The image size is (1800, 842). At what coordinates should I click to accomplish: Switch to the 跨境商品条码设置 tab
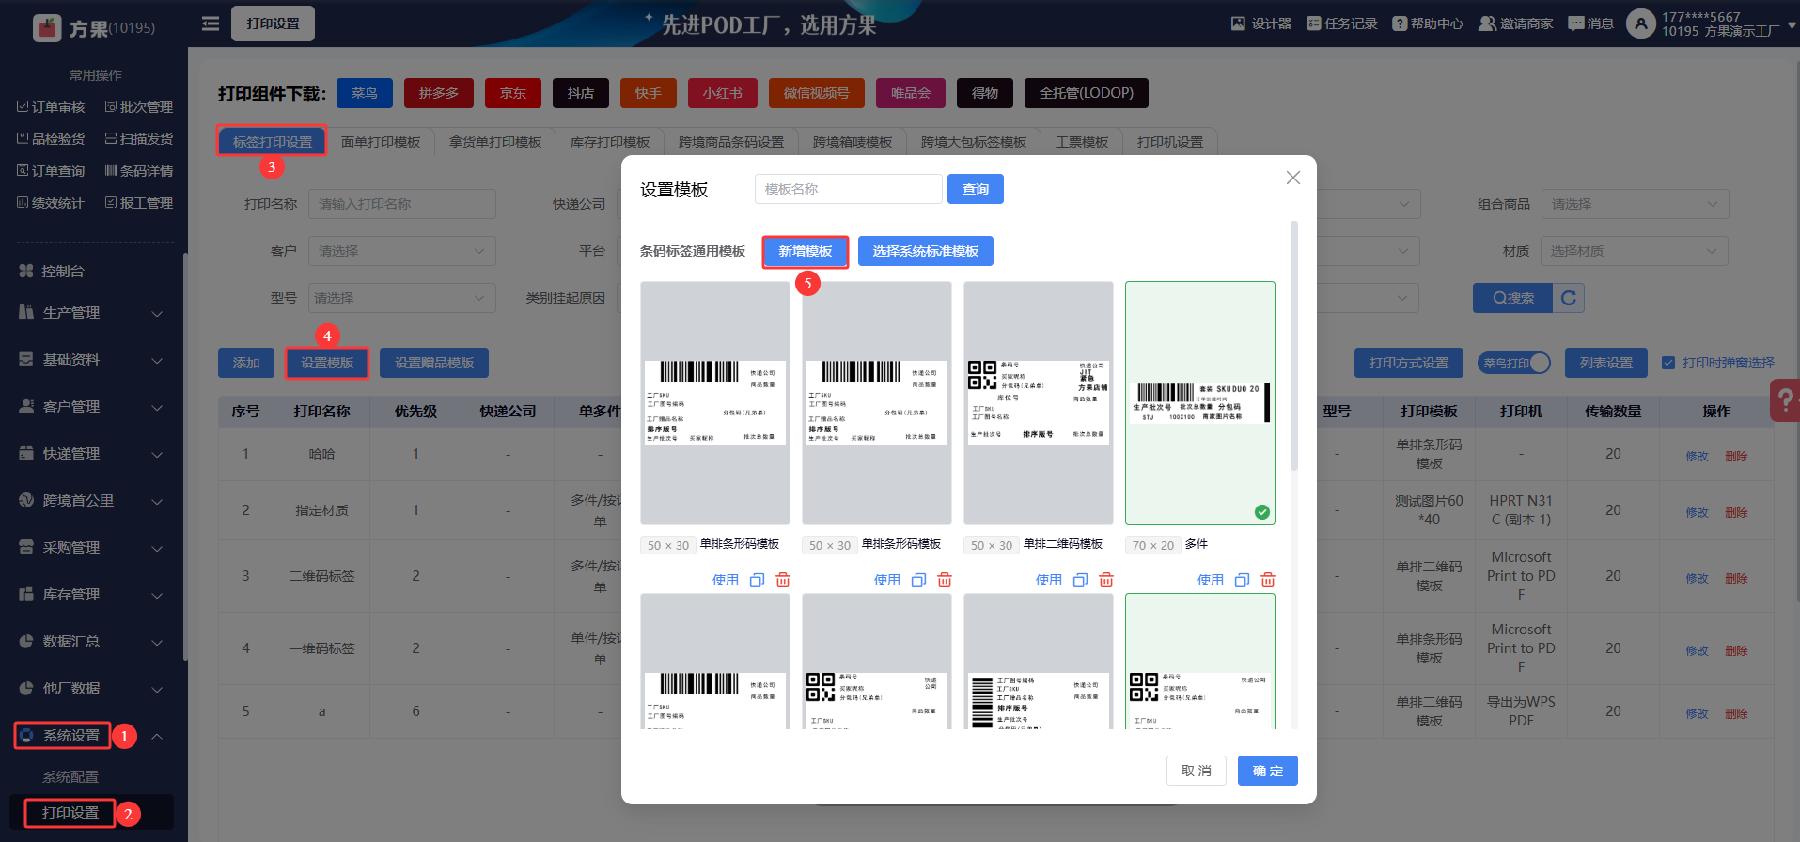tap(731, 142)
